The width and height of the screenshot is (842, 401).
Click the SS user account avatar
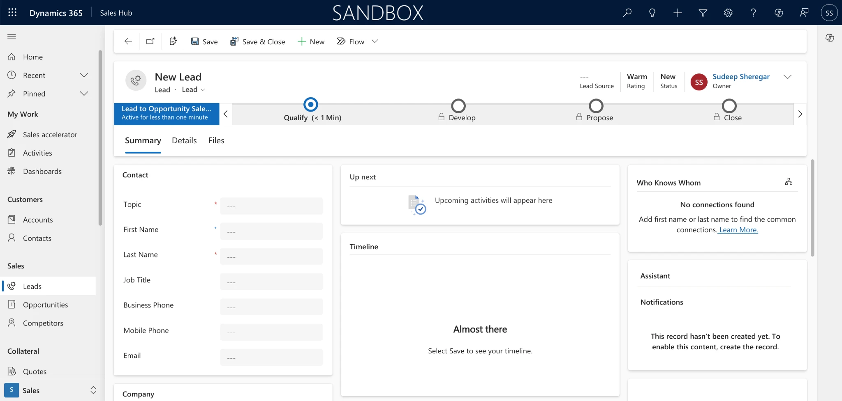click(x=829, y=13)
